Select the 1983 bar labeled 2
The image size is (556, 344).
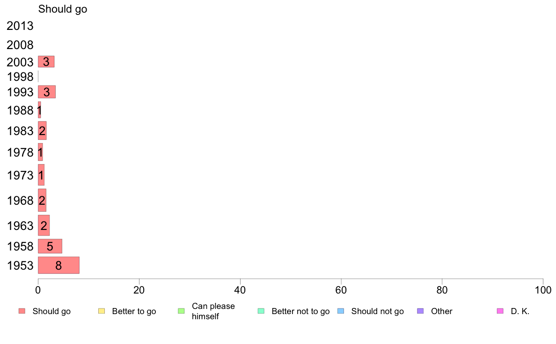tap(42, 131)
